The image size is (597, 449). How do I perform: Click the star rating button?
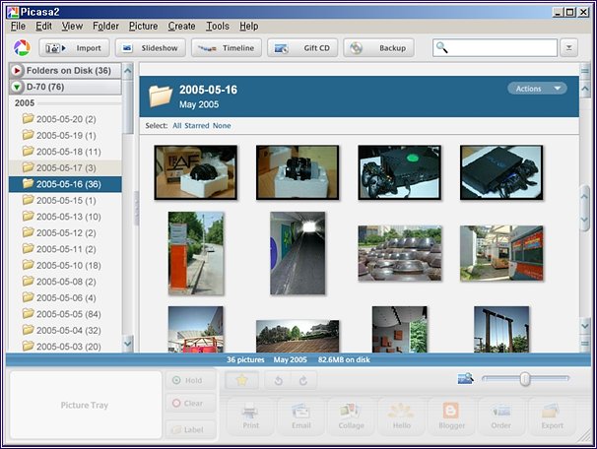(242, 380)
